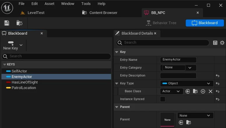Browse to asset in Content Browser toolbar icon
The width and height of the screenshot is (226, 128).
[19, 23]
